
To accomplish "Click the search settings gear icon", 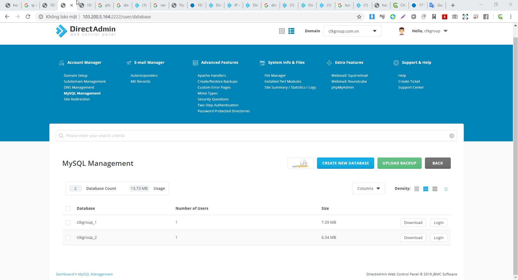I will (x=452, y=136).
